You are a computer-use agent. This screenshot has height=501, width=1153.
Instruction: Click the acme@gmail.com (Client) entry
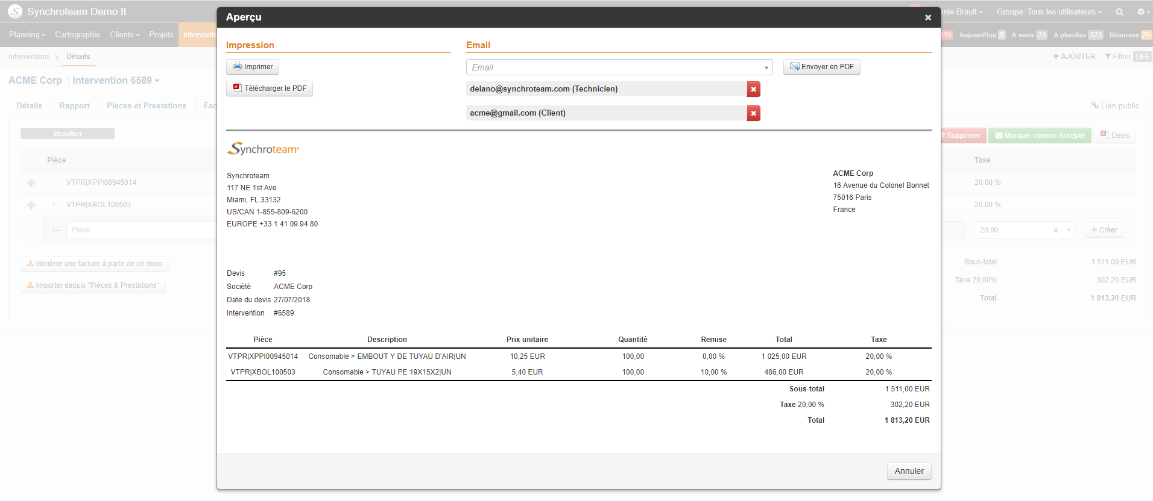tap(606, 113)
